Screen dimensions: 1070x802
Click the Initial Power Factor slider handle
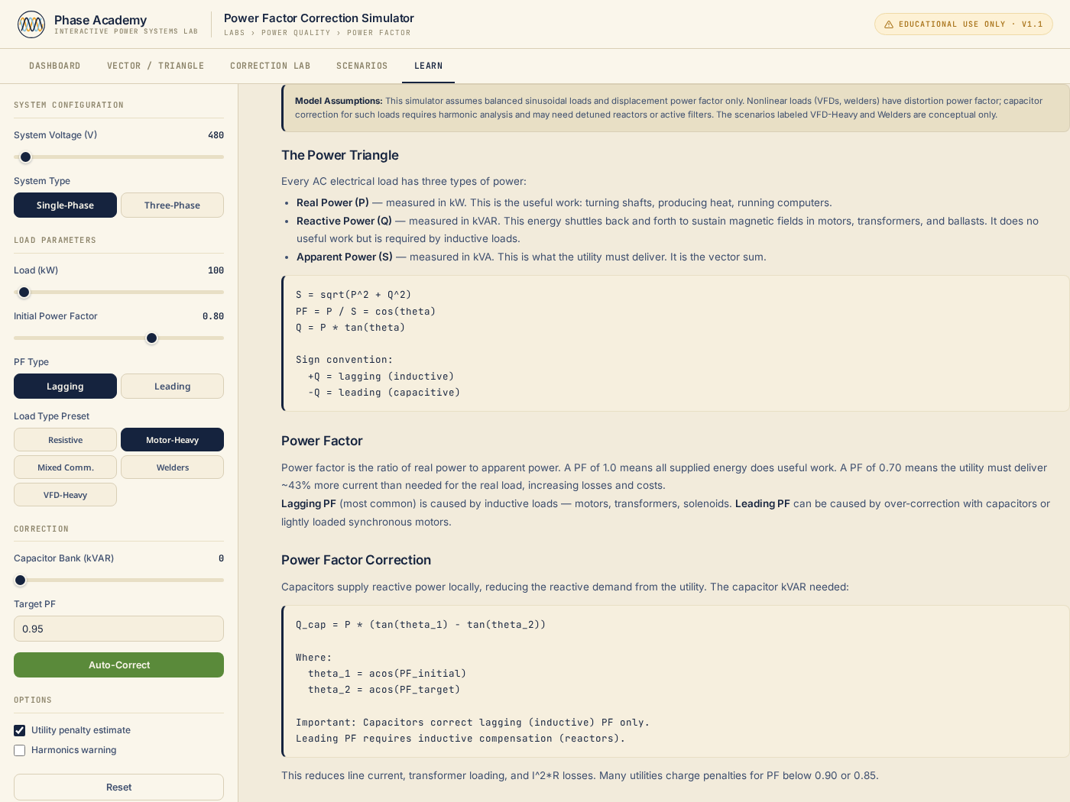click(x=151, y=338)
